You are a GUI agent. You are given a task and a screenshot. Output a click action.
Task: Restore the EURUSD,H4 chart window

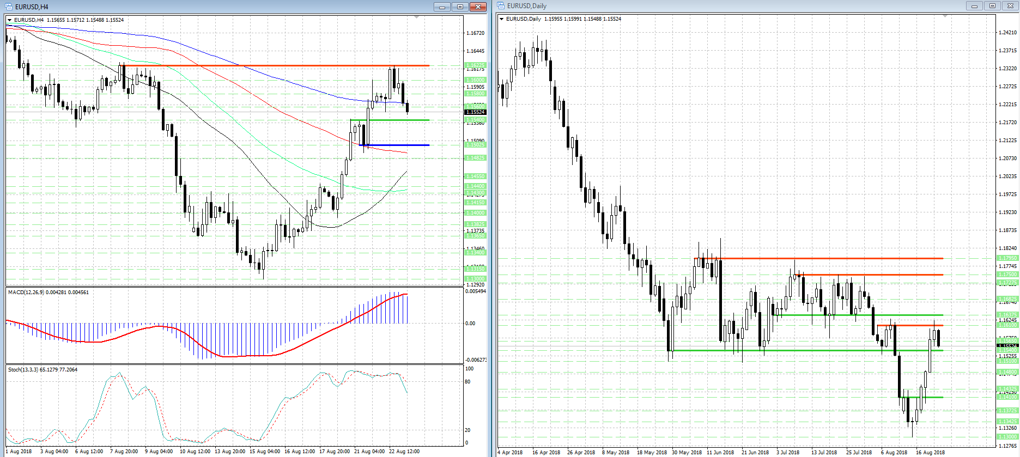460,7
